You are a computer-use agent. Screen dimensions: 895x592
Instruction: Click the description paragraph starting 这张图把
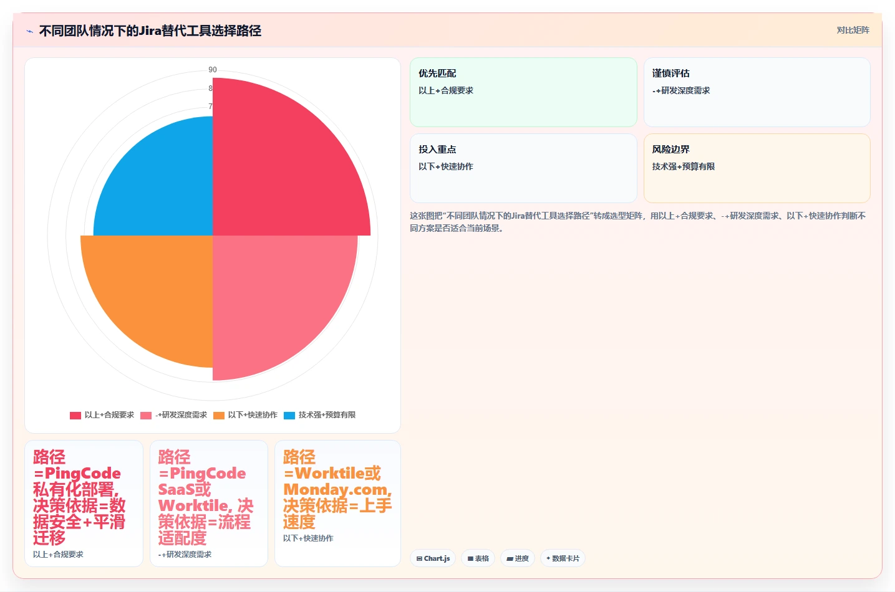pos(637,222)
